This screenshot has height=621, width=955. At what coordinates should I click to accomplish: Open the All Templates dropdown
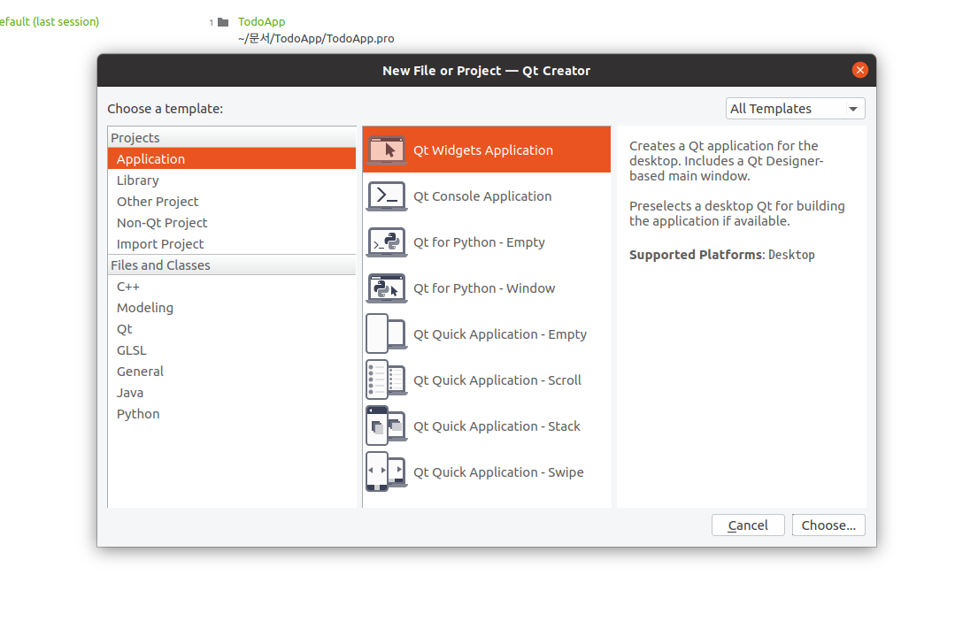click(795, 109)
